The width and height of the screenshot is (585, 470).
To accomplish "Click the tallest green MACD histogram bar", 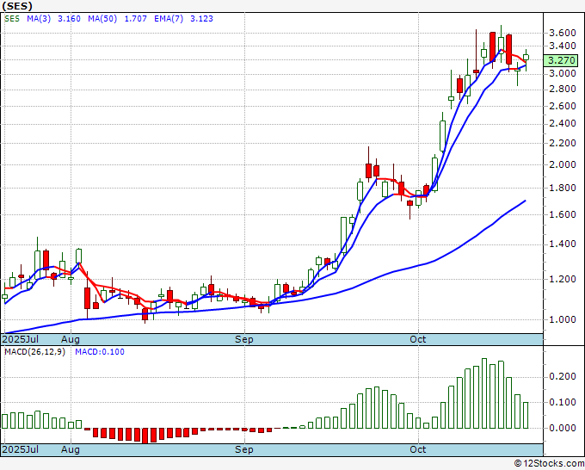I will coord(484,393).
